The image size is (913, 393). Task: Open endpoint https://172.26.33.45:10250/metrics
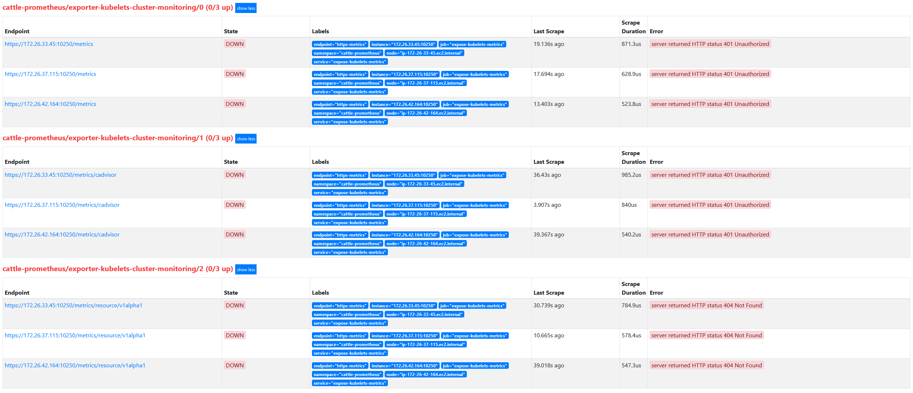(49, 44)
